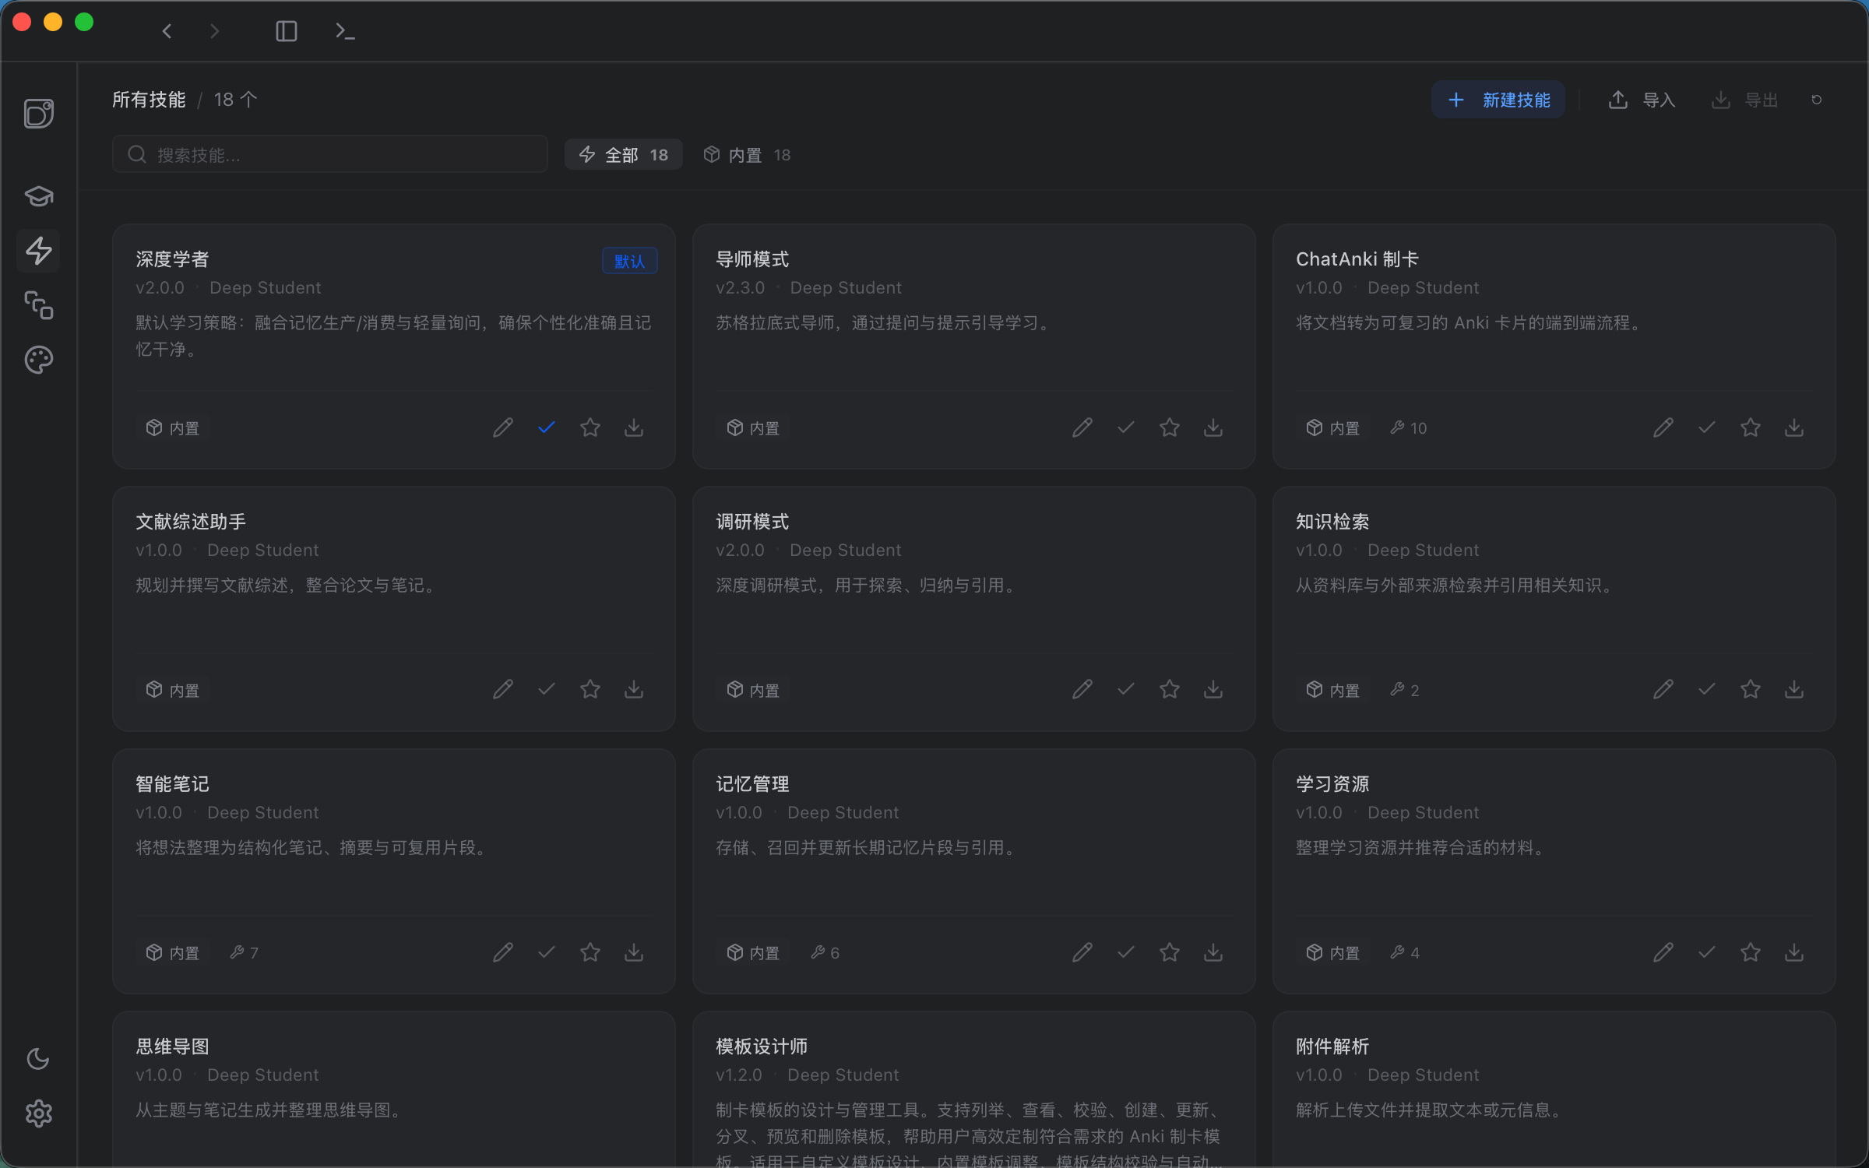The width and height of the screenshot is (1869, 1168).
Task: Open the graduation cap learning section
Action: [39, 195]
